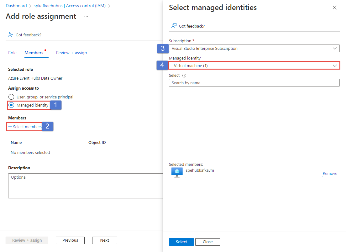The image size is (346, 252).
Task: Click the Got feedback icon in the panel
Action: pos(174,26)
